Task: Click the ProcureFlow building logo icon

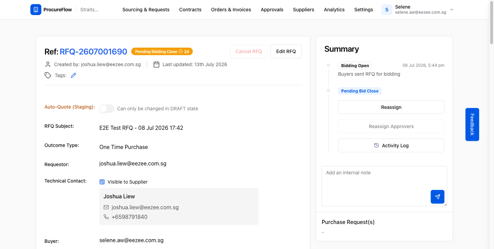Action: 36,10
